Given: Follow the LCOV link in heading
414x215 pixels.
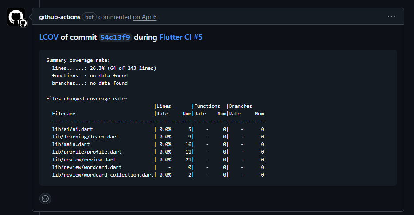Looking at the screenshot, I should pyautogui.click(x=49, y=37).
